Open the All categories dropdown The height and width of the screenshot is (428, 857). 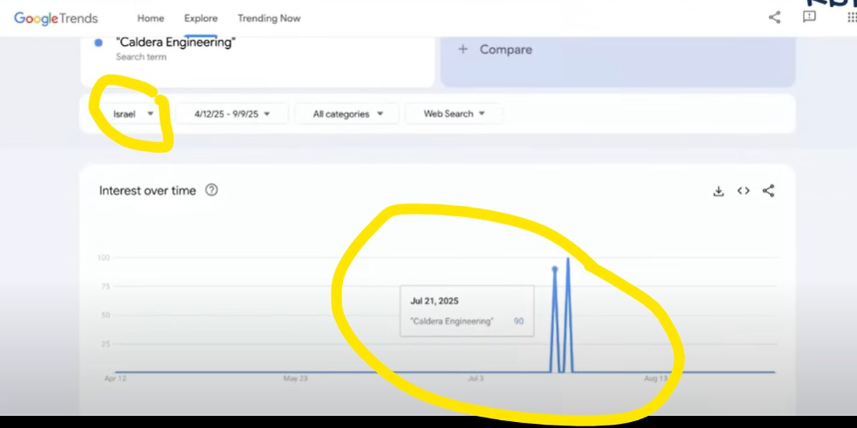pos(347,114)
